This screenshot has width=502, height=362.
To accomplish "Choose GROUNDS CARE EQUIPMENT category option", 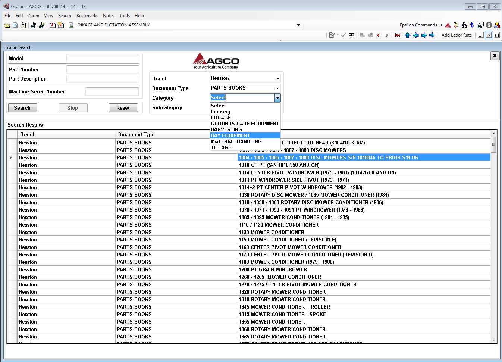I will point(245,124).
